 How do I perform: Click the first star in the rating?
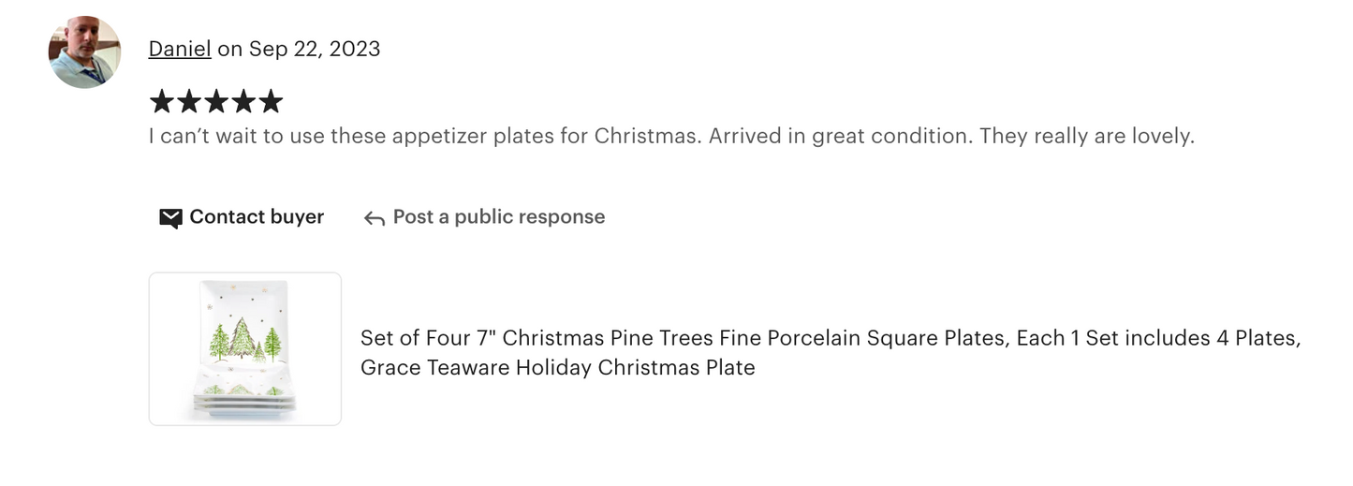[x=162, y=101]
